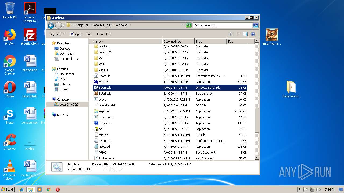Open Firefox desktop shortcut

[x=10, y=37]
